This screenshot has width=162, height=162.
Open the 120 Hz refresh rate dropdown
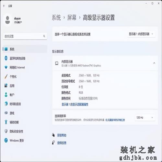[145, 118]
